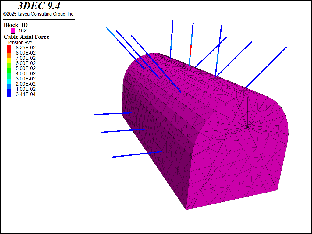
Task: Click the cyan 3.00E-02 legend swatch
Action: [9, 79]
